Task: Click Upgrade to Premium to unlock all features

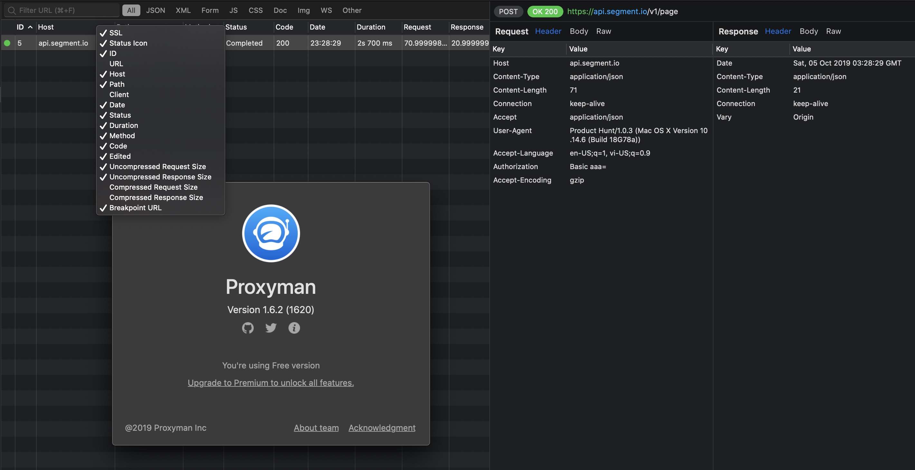Action: click(x=270, y=383)
